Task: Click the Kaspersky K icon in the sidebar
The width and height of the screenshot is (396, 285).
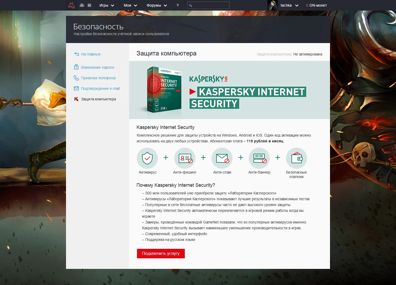Action: point(76,99)
